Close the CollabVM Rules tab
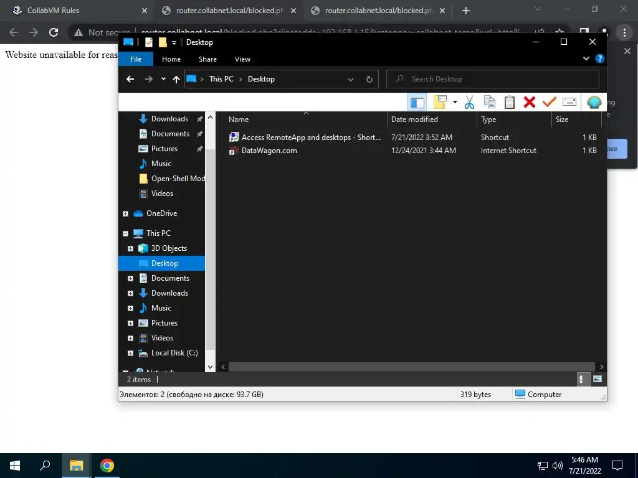638x478 pixels. [145, 11]
